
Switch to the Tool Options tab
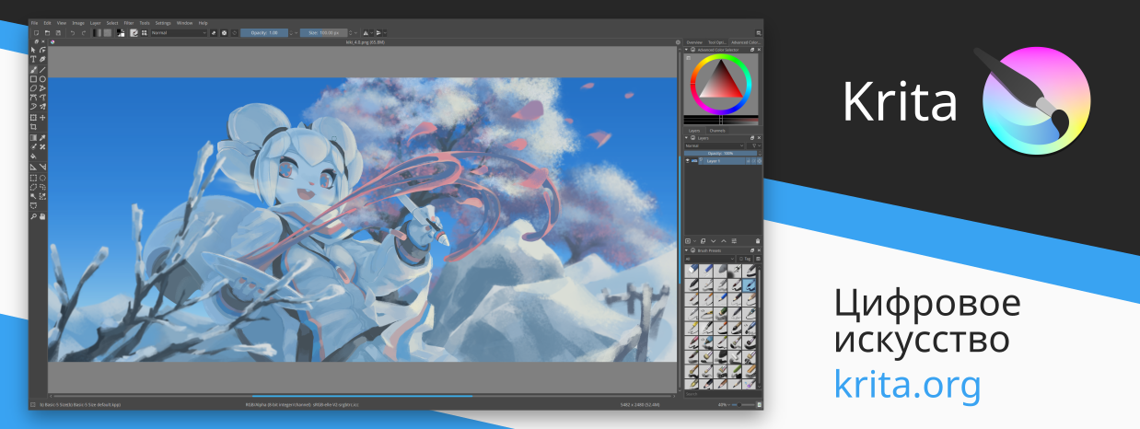[717, 42]
